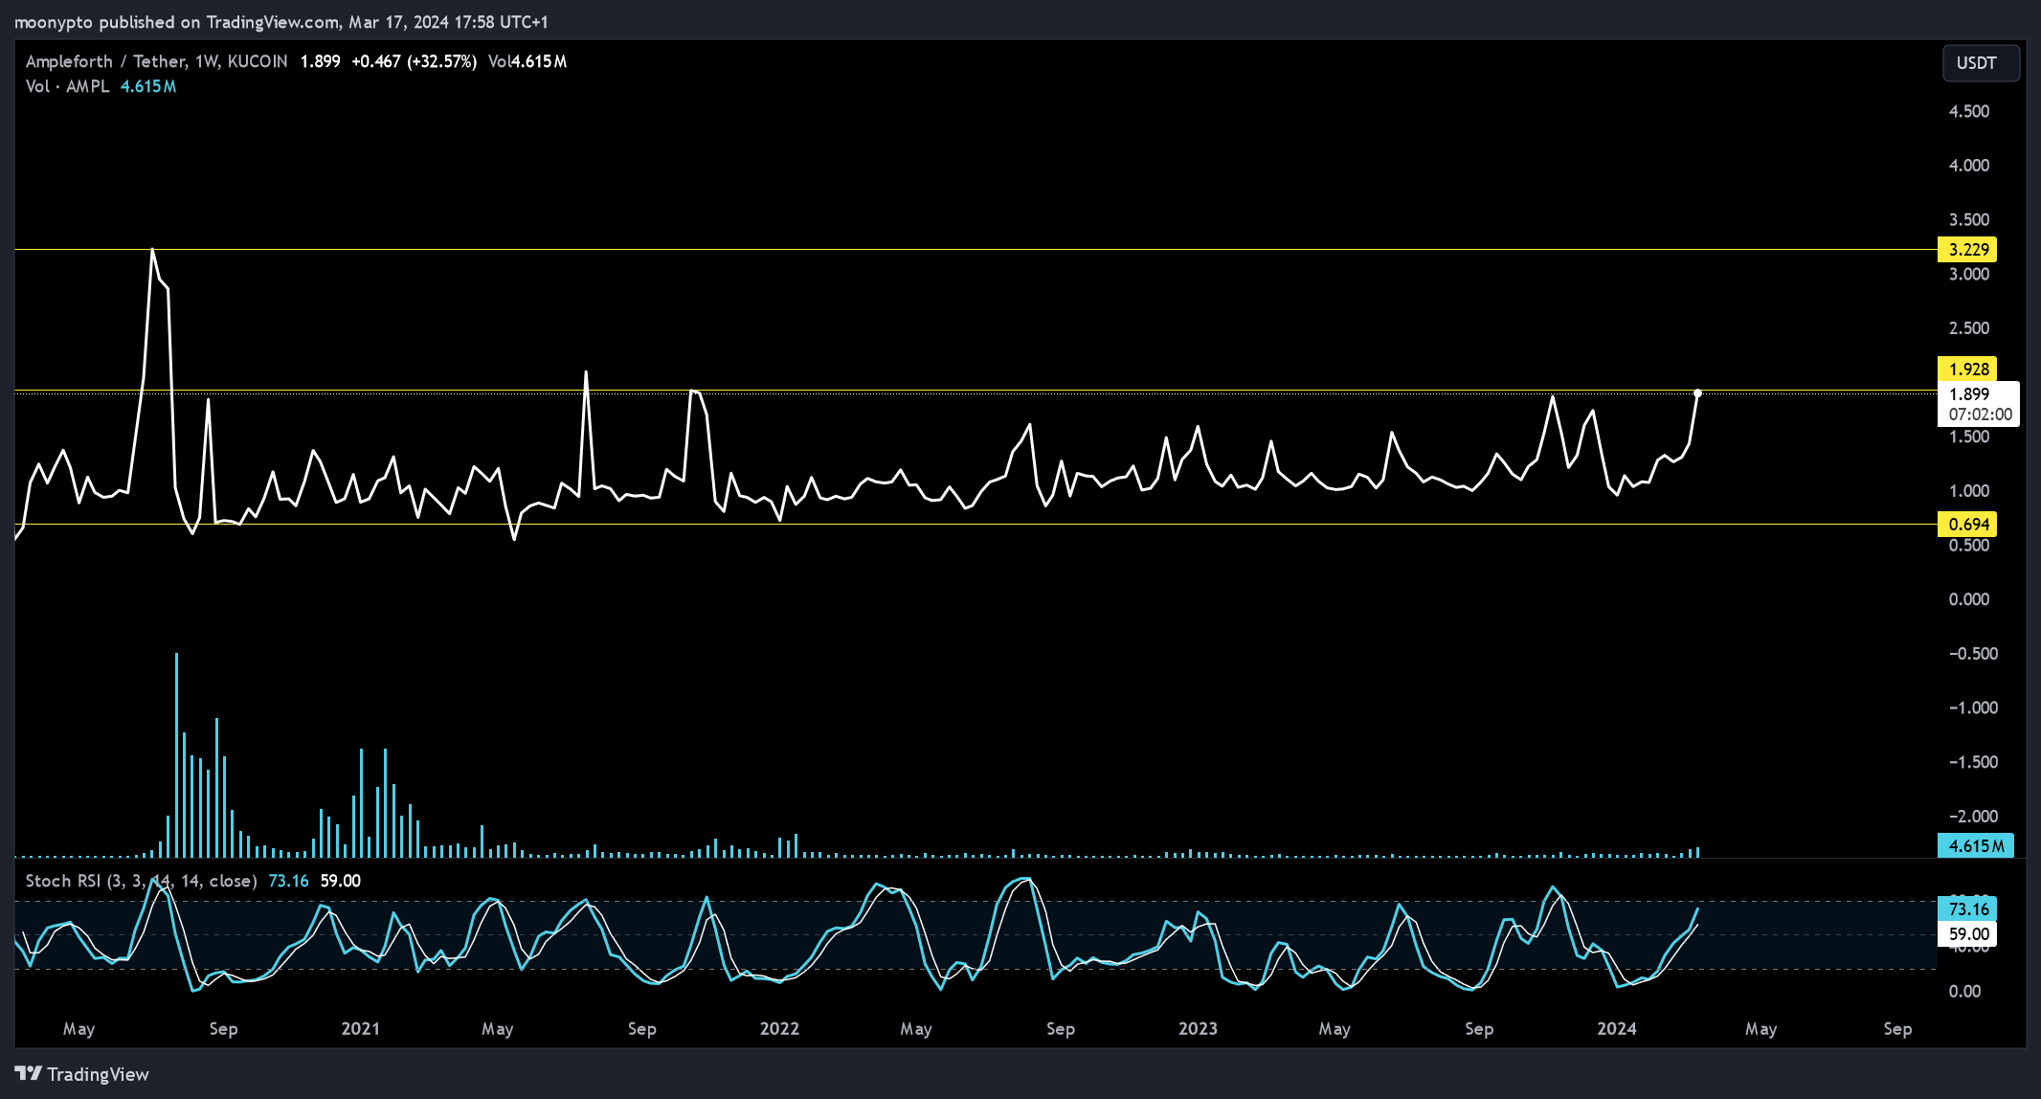
Task: Click the +0.467 (+32.57%) change value
Action: [414, 61]
